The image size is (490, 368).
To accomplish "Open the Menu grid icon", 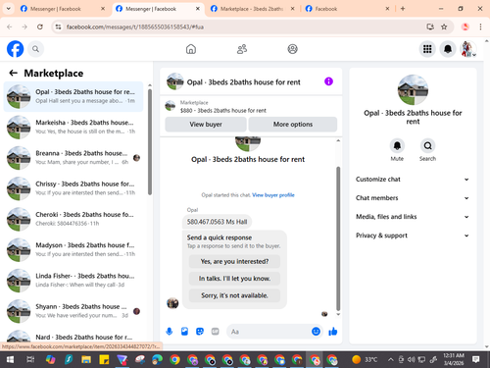I will 427,49.
